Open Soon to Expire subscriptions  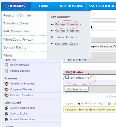tap(19, 113)
